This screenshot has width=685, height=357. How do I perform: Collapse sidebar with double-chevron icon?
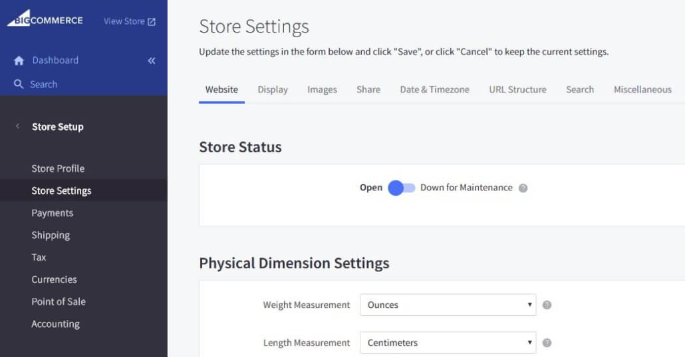click(x=152, y=60)
